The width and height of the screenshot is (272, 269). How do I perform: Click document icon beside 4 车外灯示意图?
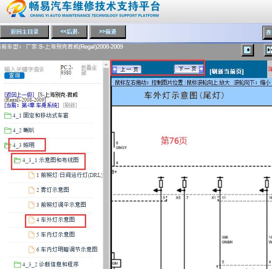[31, 220]
